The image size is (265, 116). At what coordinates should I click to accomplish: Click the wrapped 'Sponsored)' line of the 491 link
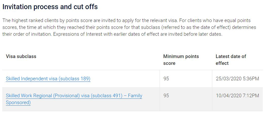(x=18, y=103)
